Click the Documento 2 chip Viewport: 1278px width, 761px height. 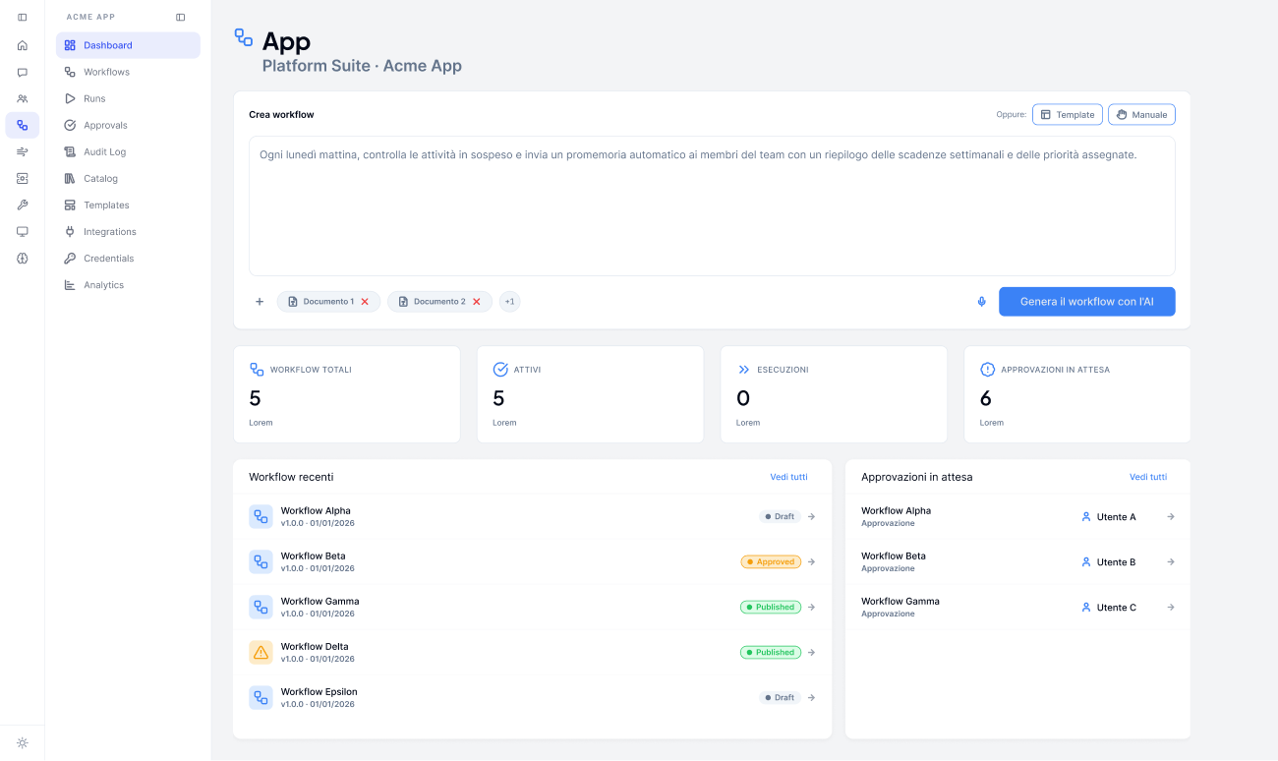point(439,302)
